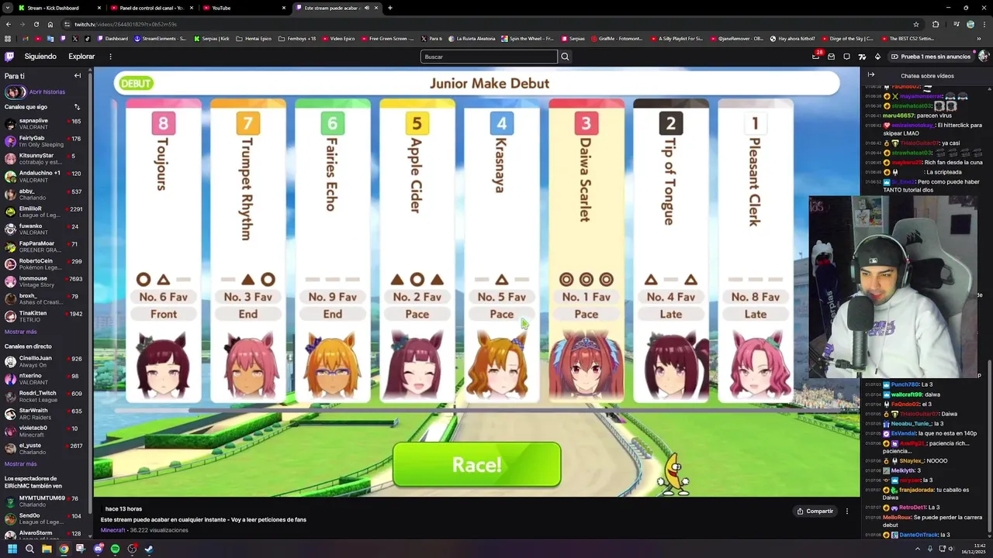
Task: Click the green Race! button
Action: 476,465
